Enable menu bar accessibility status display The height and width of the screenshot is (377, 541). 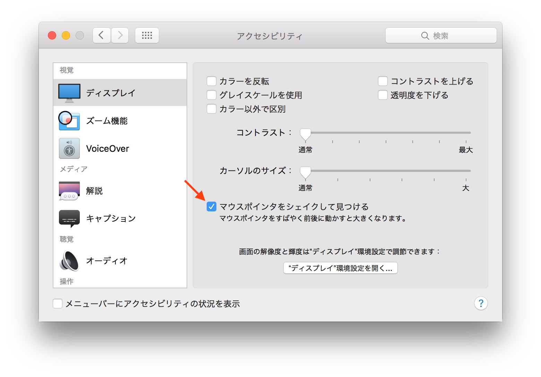58,304
